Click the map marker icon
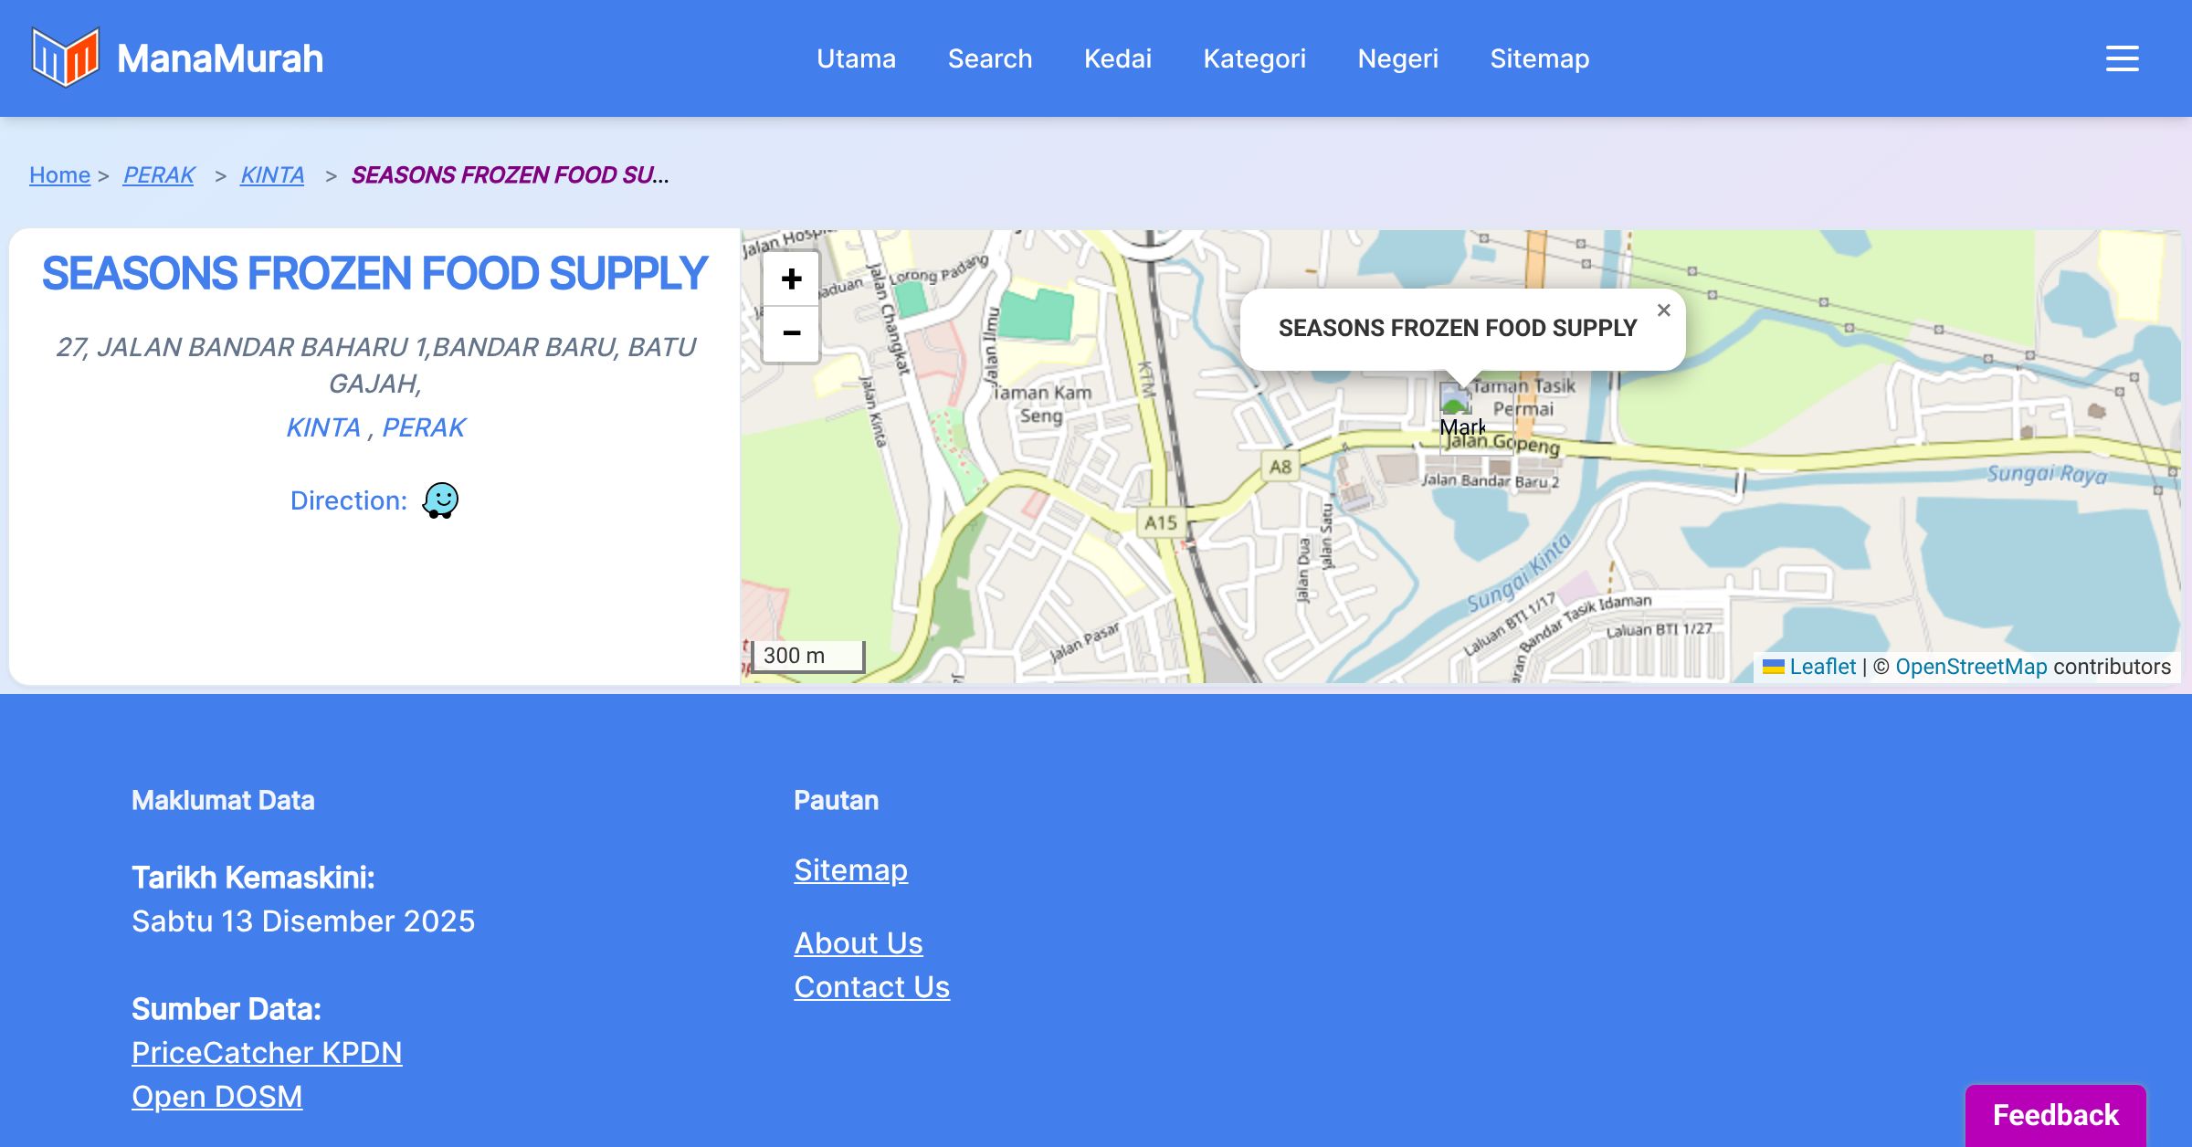2192x1147 pixels. coord(1456,400)
